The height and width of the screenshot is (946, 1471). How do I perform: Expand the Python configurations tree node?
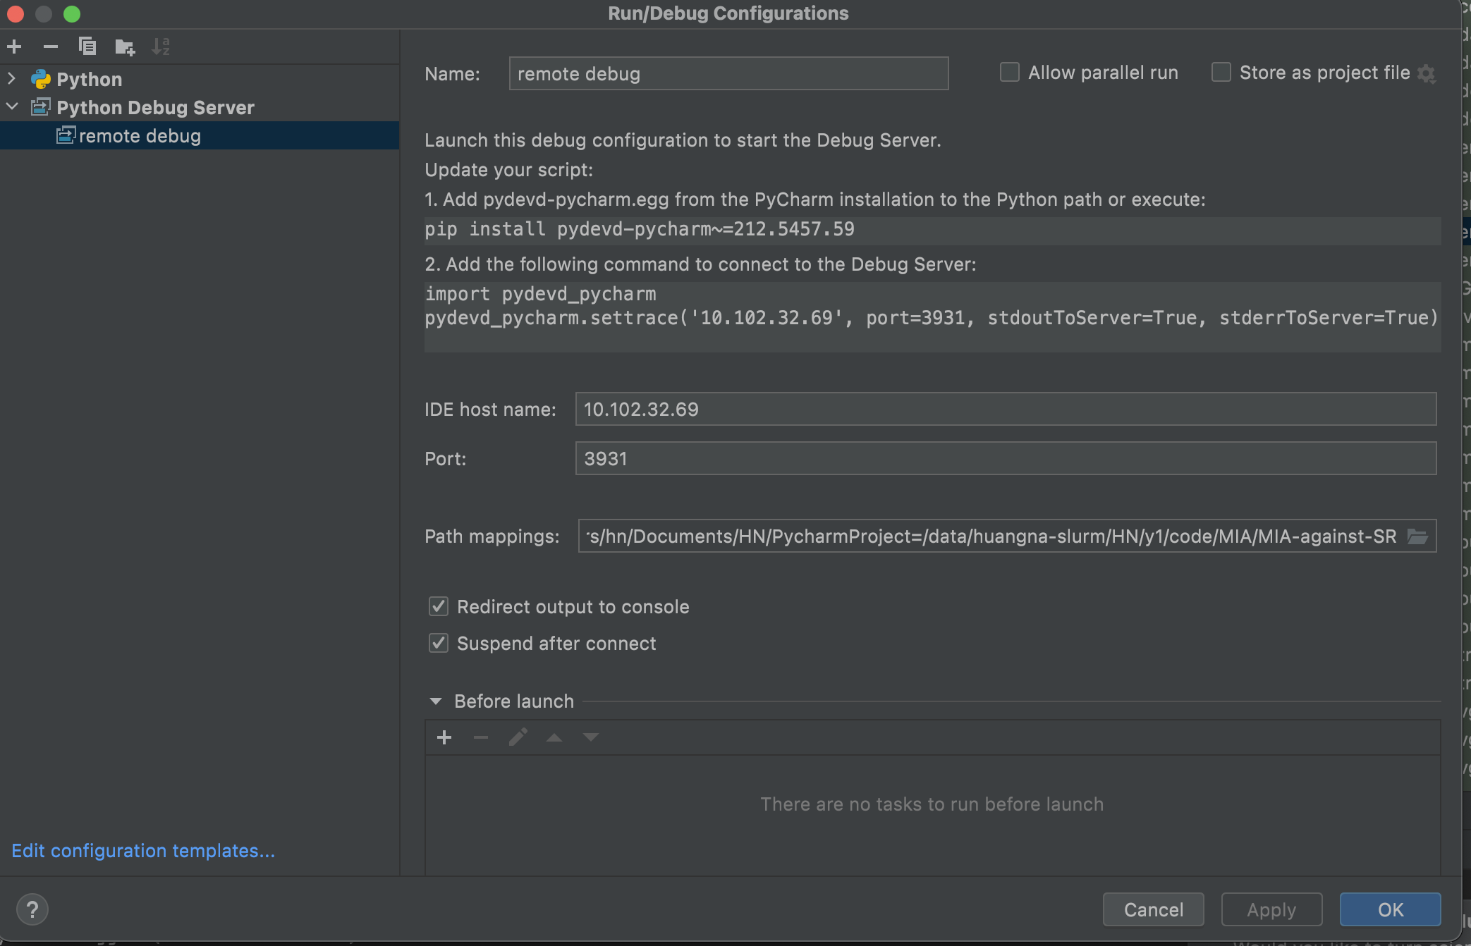pyautogui.click(x=12, y=78)
